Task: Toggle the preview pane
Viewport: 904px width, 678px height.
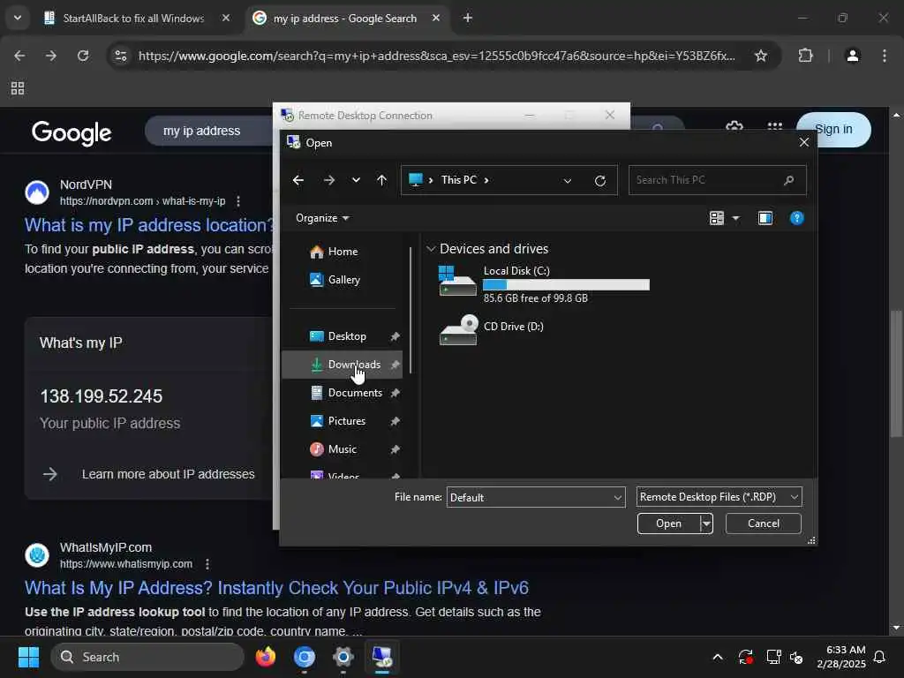Action: click(765, 218)
